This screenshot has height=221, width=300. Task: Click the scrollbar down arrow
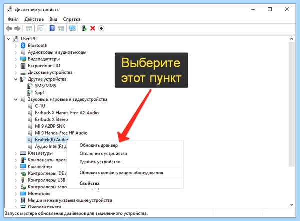coord(291,205)
